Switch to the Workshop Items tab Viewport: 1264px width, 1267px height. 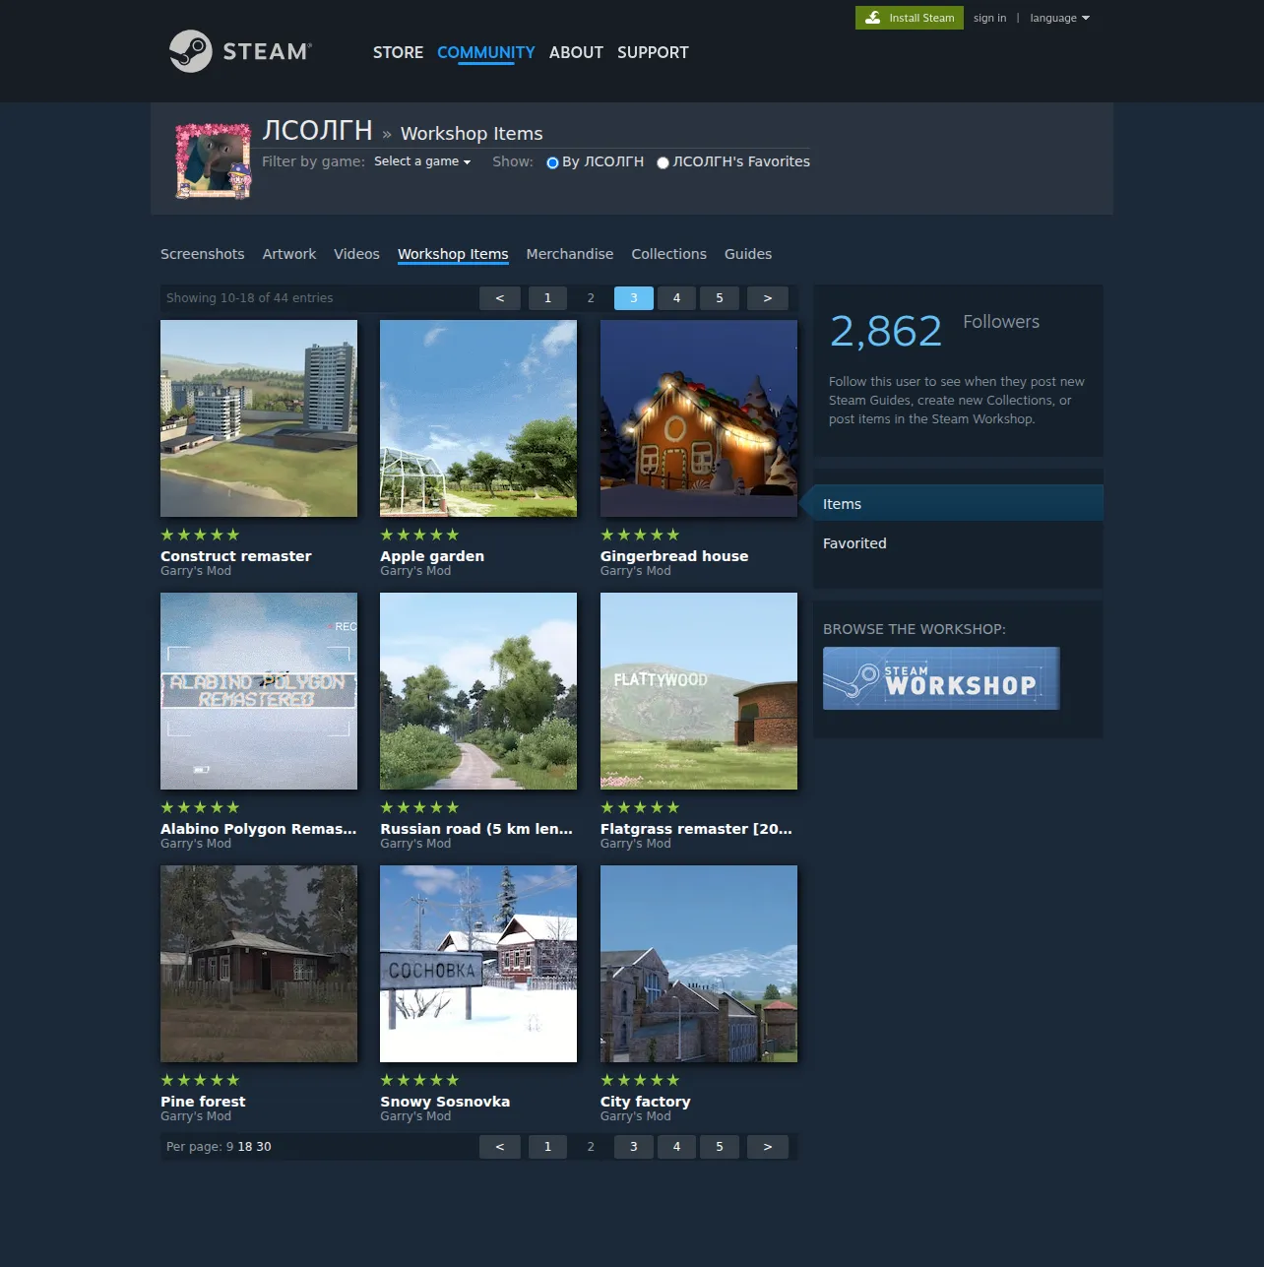coord(453,254)
